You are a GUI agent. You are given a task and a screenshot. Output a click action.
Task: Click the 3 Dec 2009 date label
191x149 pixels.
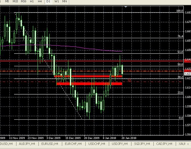coord(53,138)
